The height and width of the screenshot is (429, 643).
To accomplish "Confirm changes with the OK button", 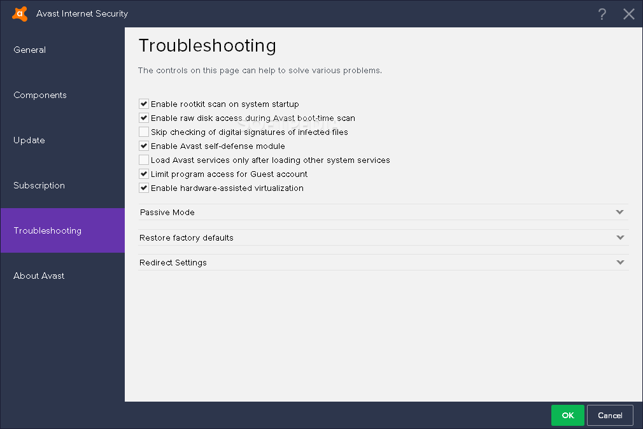I will (567, 415).
